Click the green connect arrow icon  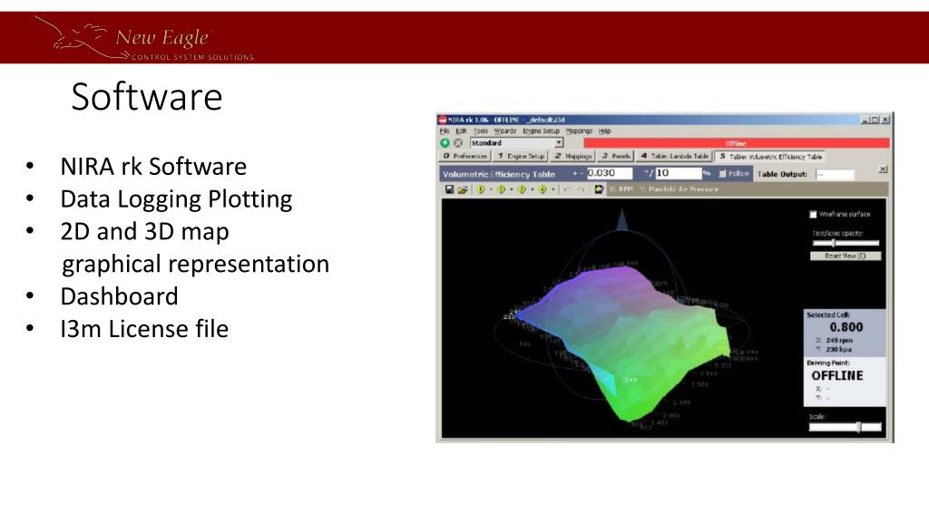pos(445,142)
